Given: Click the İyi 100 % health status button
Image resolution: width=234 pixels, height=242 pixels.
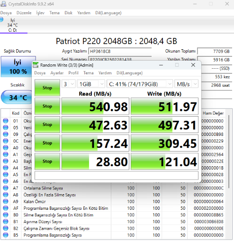Looking at the screenshot, I should [18, 67].
